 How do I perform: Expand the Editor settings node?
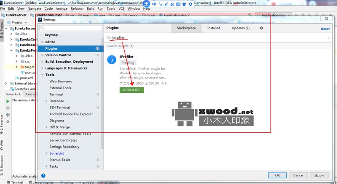coord(42,42)
